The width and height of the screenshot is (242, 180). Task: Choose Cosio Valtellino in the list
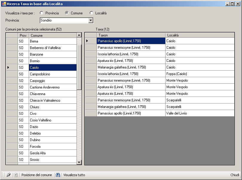(x=53, y=120)
